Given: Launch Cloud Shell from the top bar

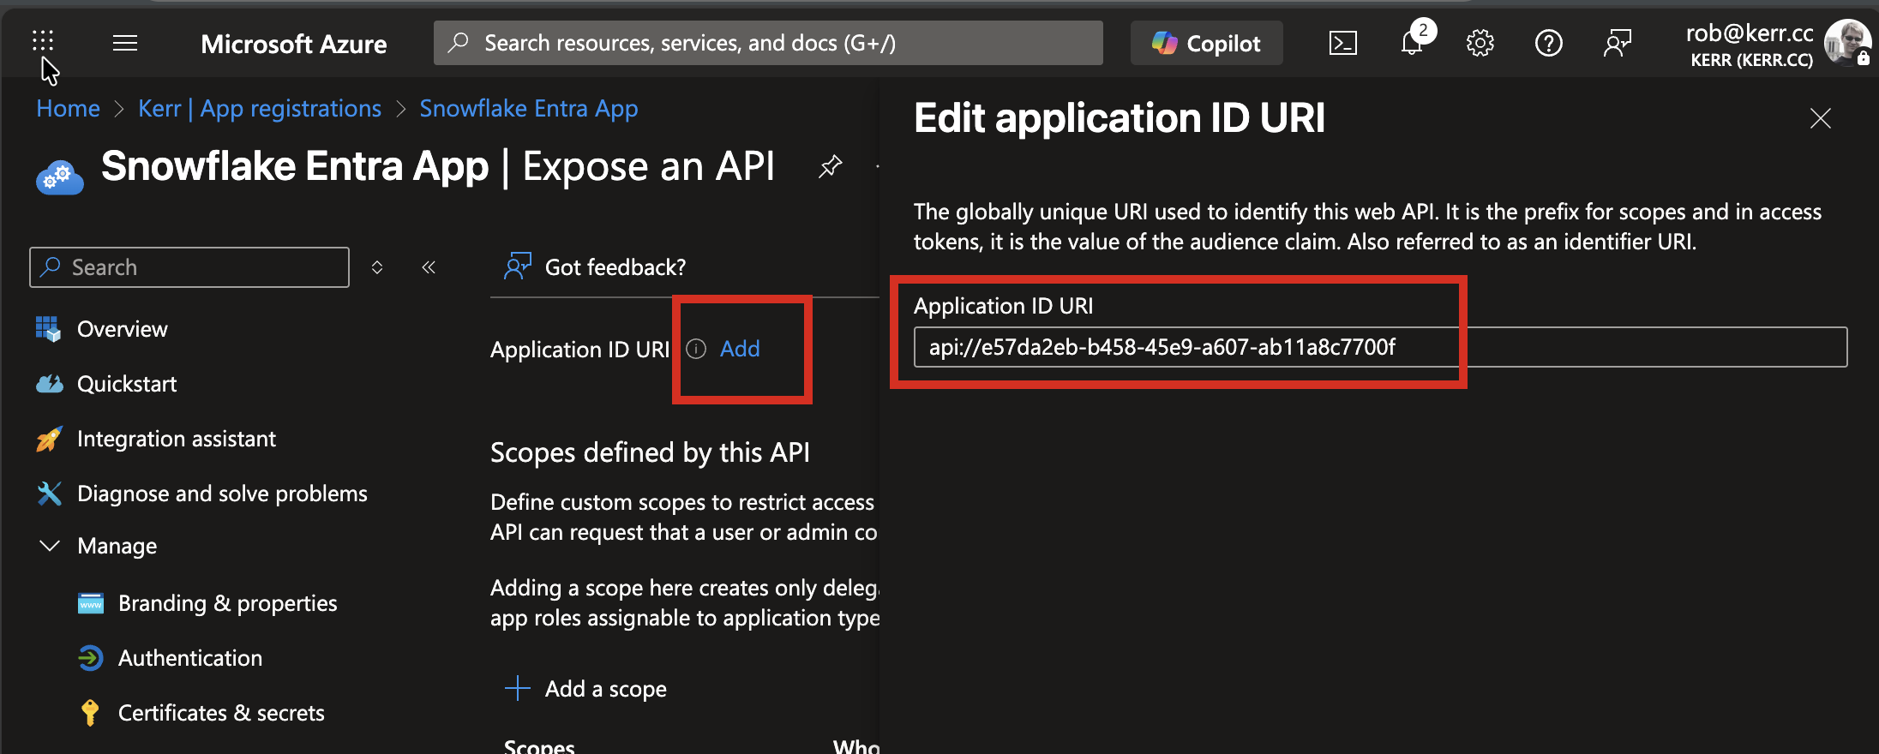Looking at the screenshot, I should [1342, 43].
